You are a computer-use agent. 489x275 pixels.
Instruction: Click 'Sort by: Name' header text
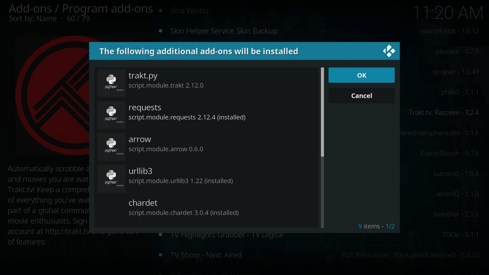(33, 19)
